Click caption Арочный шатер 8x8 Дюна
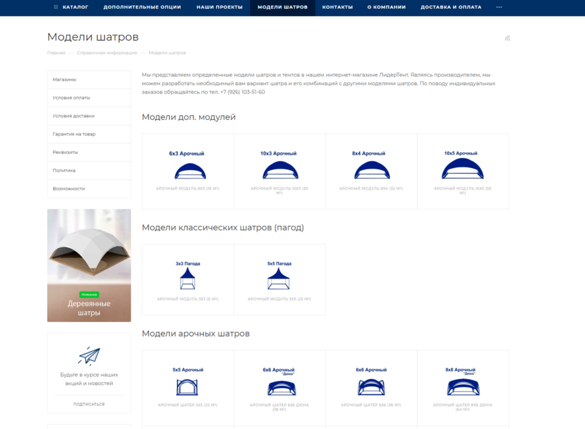The height and width of the screenshot is (429, 585). (x=463, y=407)
